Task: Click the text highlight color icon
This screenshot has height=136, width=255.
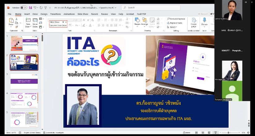Action: point(84,25)
